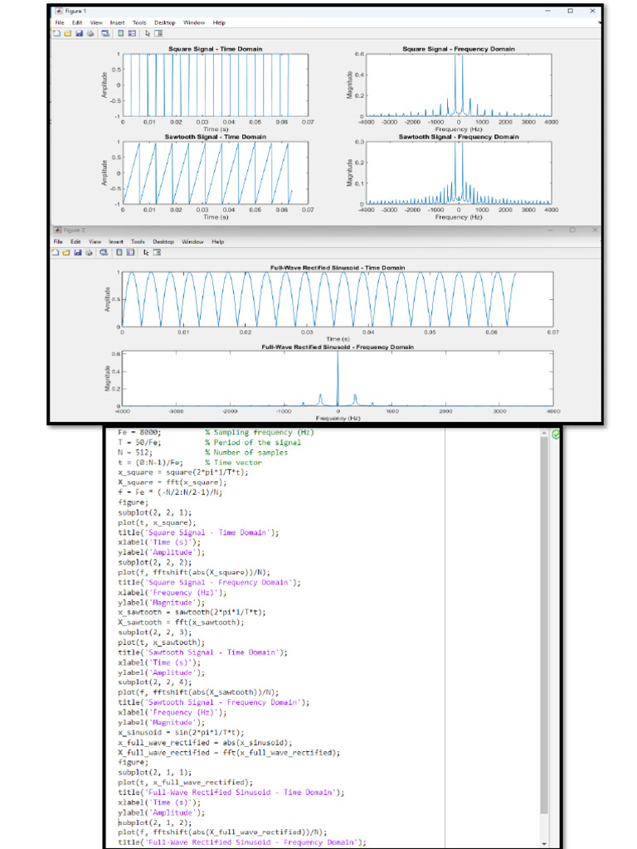Open the File menu in Figure 2
Image resolution: width=637 pixels, height=849 pixels.
point(60,241)
